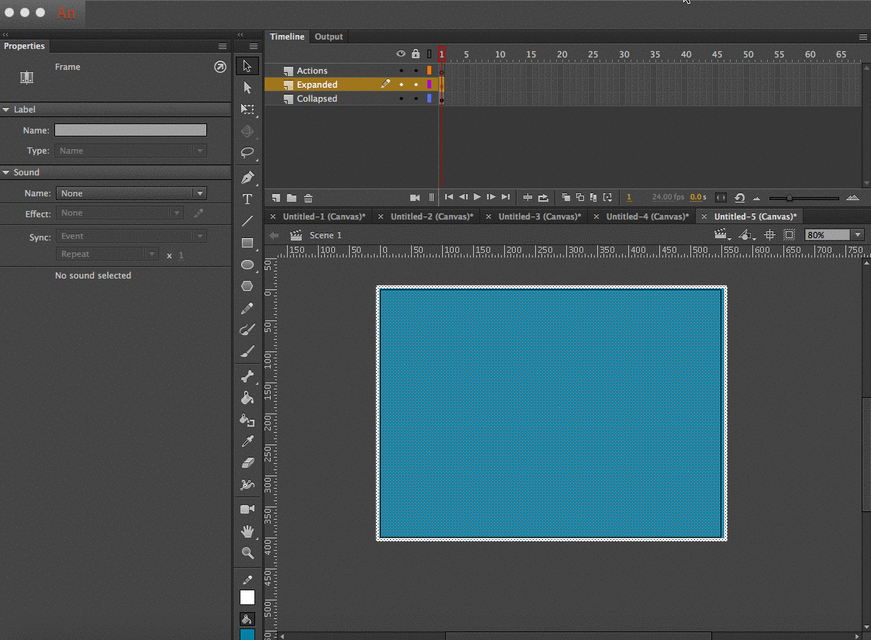Open the Sound Name dropdown
This screenshot has height=640, width=871.
click(x=130, y=193)
